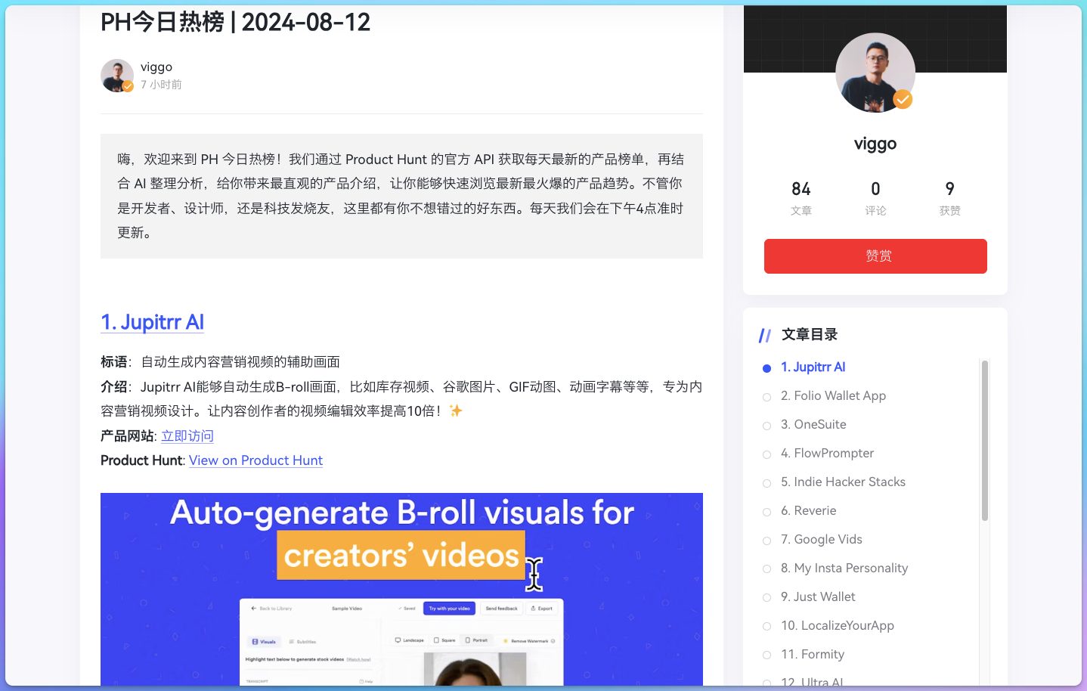
Task: Select the bullet beside 6. Reverie
Action: (x=766, y=512)
